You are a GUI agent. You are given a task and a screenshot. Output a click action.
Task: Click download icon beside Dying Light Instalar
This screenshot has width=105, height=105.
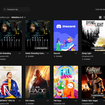click(83, 59)
